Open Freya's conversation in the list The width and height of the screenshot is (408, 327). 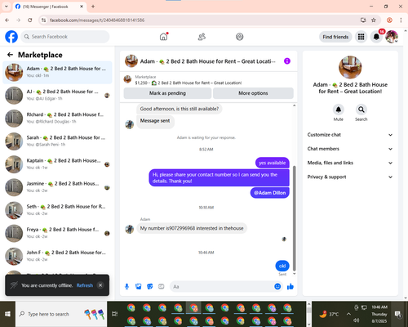57,233
